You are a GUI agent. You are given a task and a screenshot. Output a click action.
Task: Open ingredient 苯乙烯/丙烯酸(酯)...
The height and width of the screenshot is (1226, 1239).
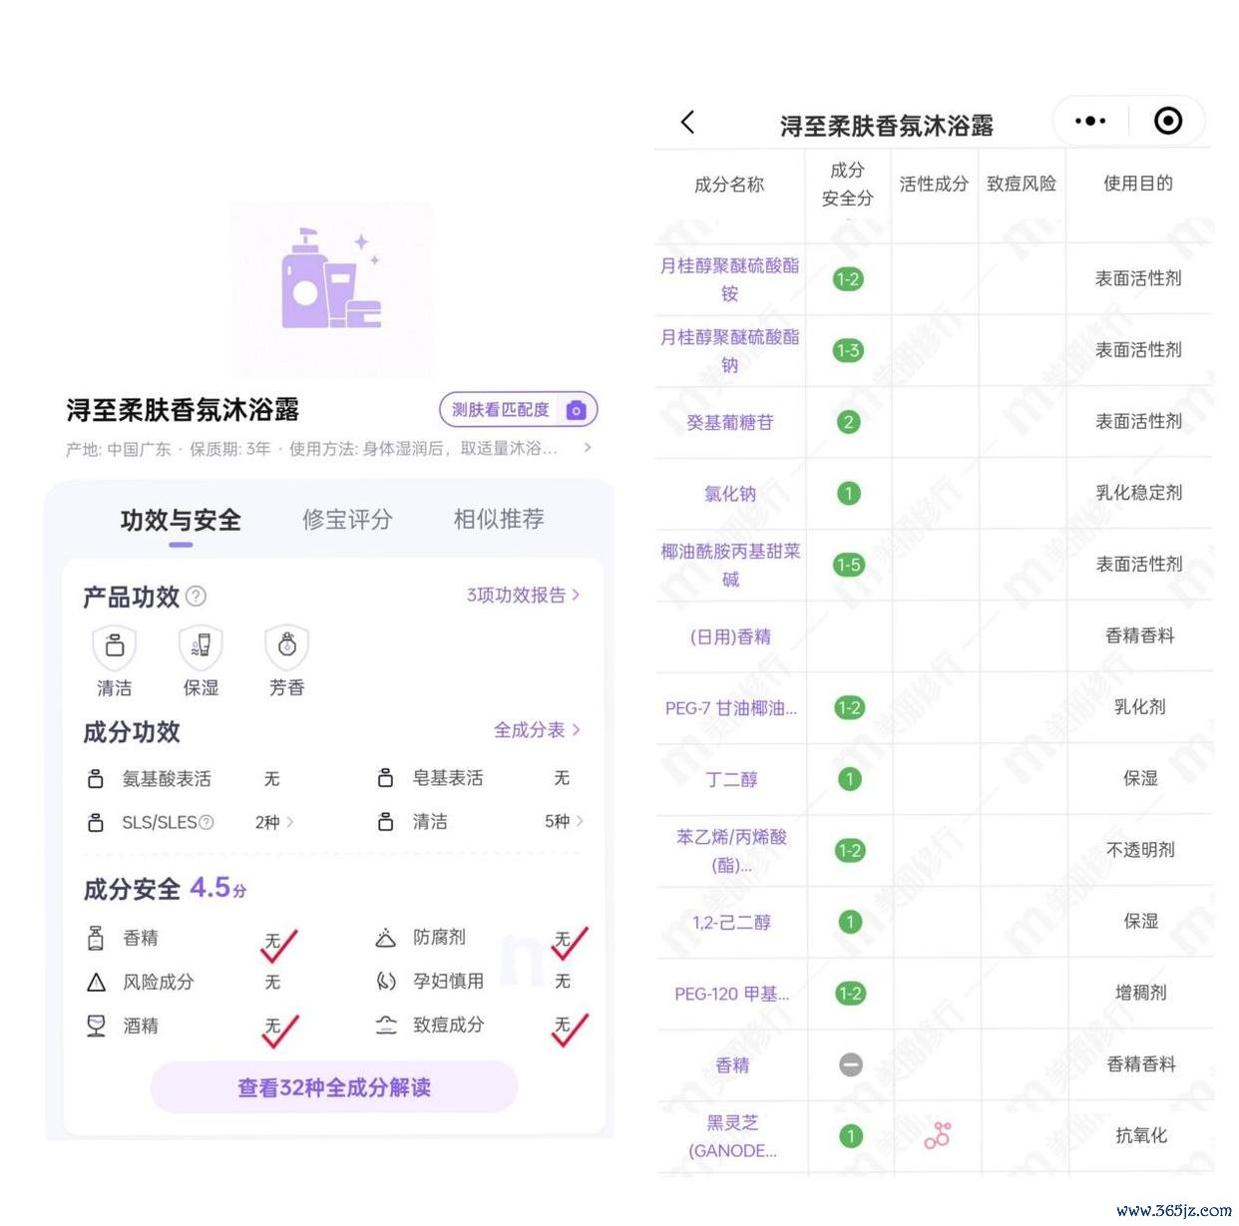click(732, 851)
